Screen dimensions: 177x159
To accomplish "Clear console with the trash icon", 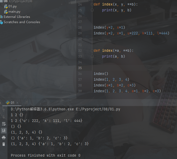I will [x=4, y=144].
